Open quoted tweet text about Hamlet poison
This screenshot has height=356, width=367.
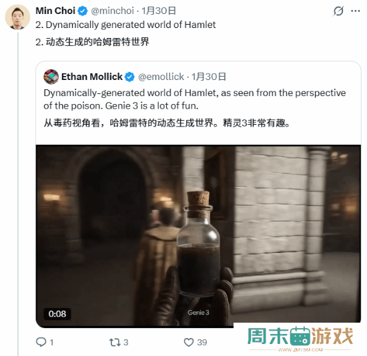(x=194, y=99)
